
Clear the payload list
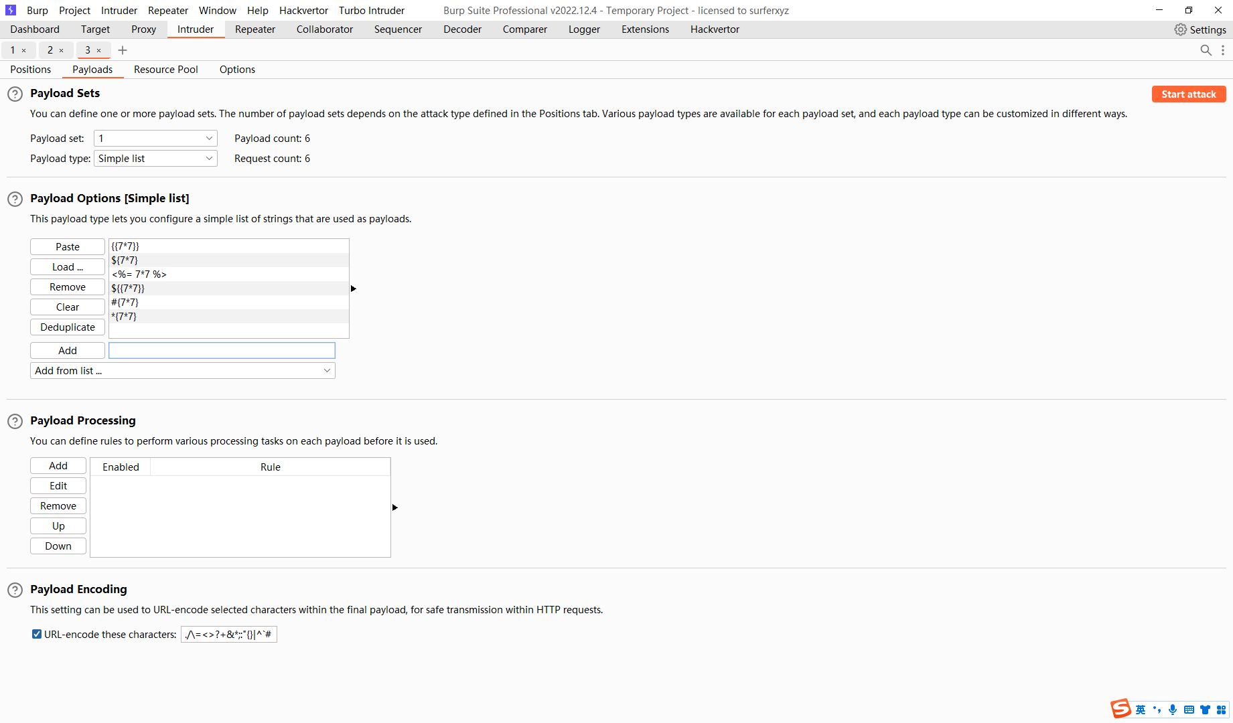click(x=68, y=307)
